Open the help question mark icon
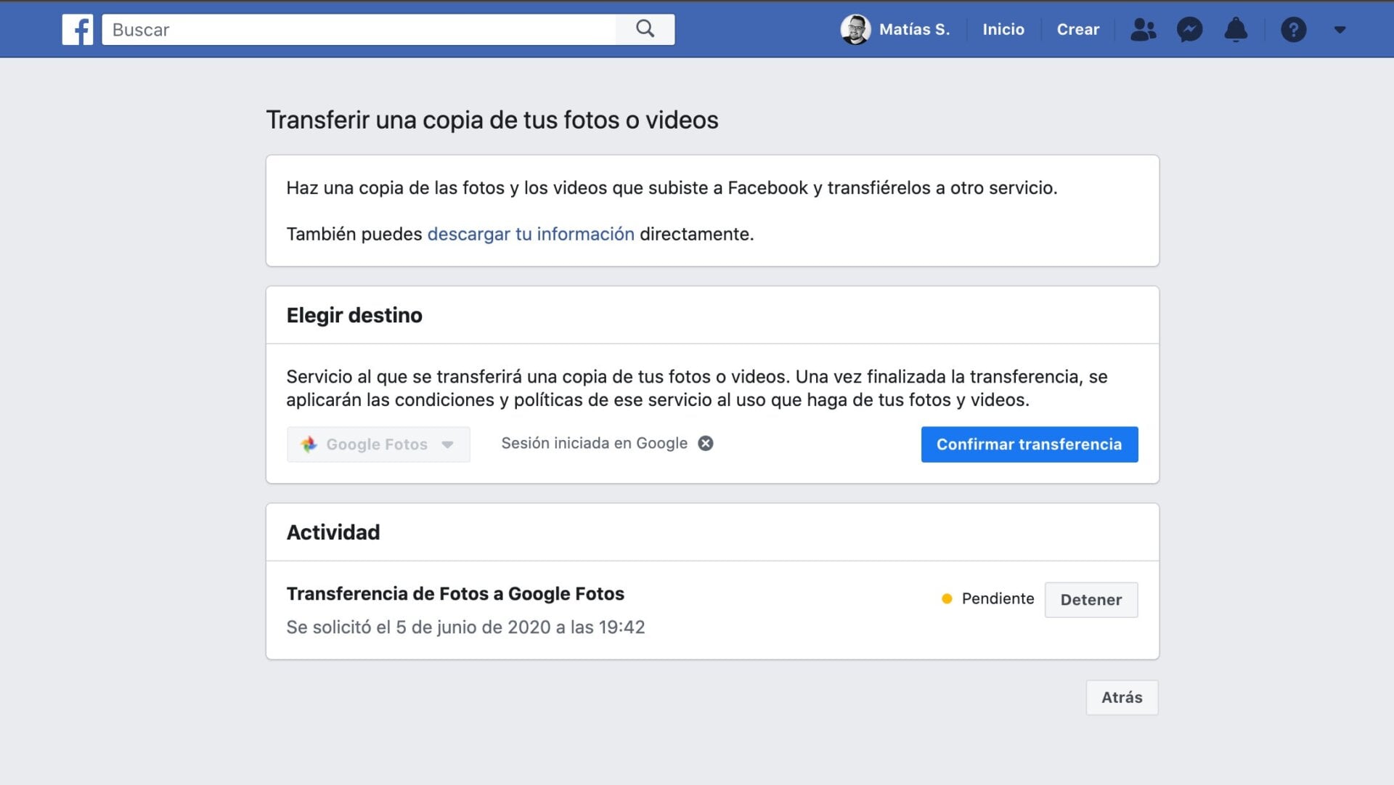The image size is (1394, 785). (1293, 30)
